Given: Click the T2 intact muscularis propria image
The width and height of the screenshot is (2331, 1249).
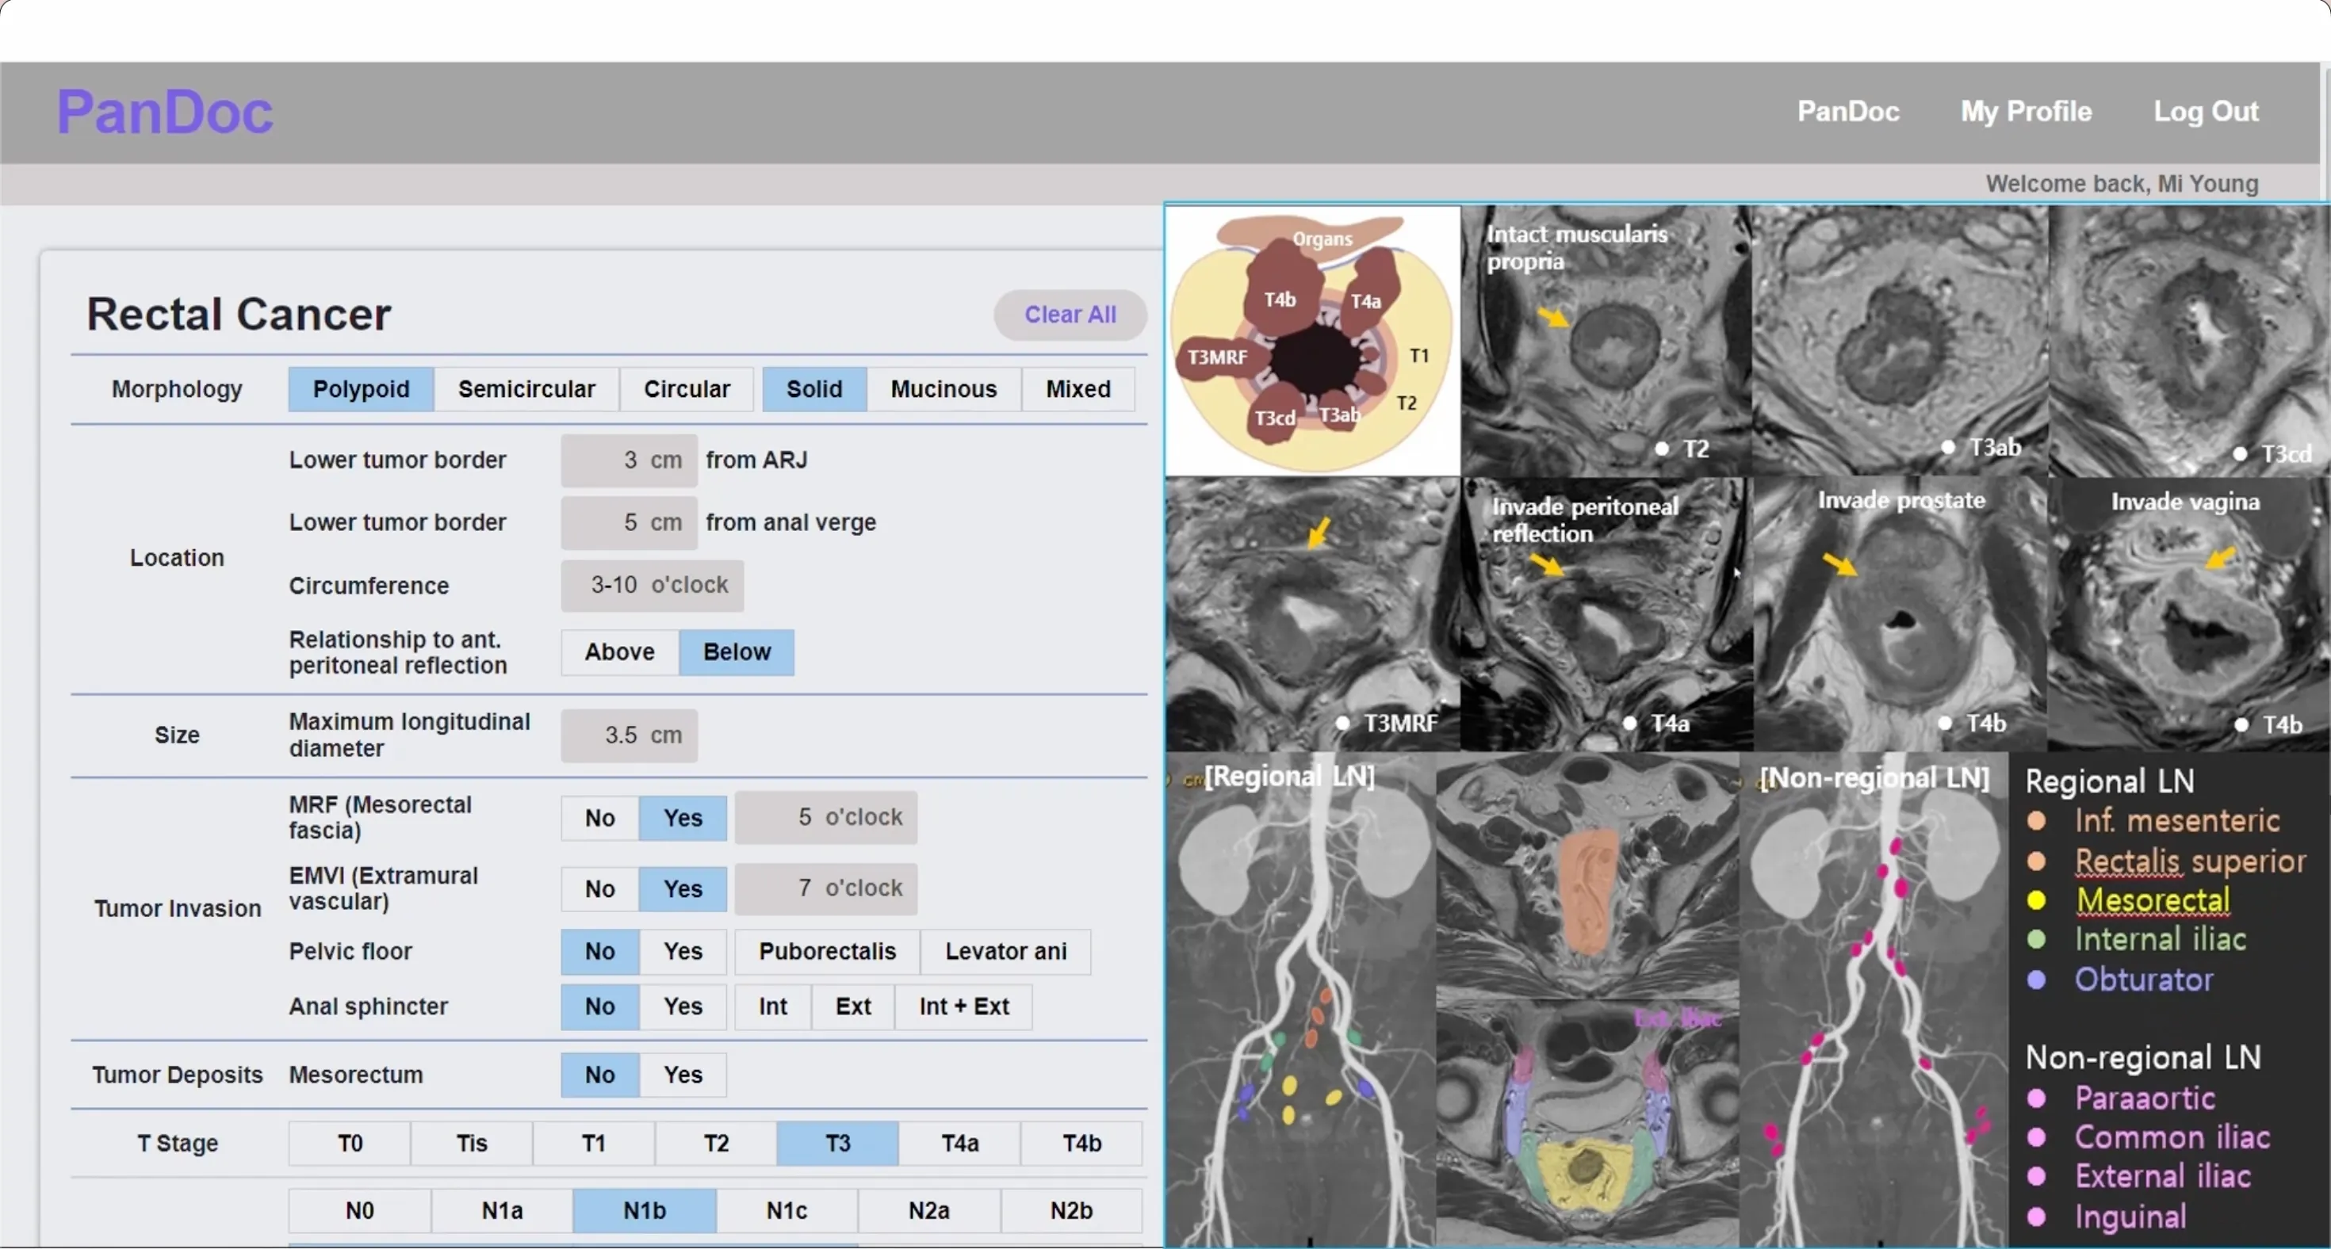Looking at the screenshot, I should click(1606, 340).
